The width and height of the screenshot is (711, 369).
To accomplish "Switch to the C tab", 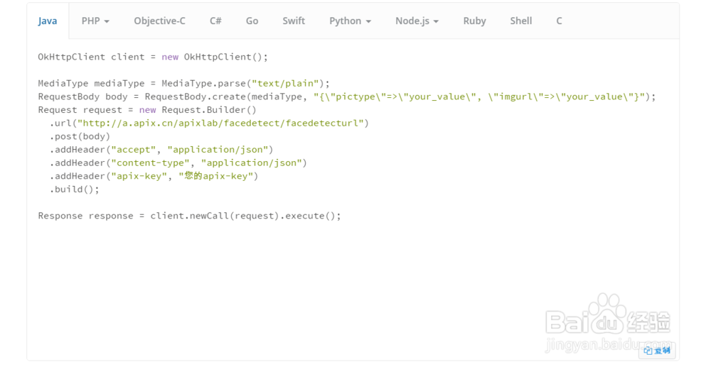I will tap(559, 21).
